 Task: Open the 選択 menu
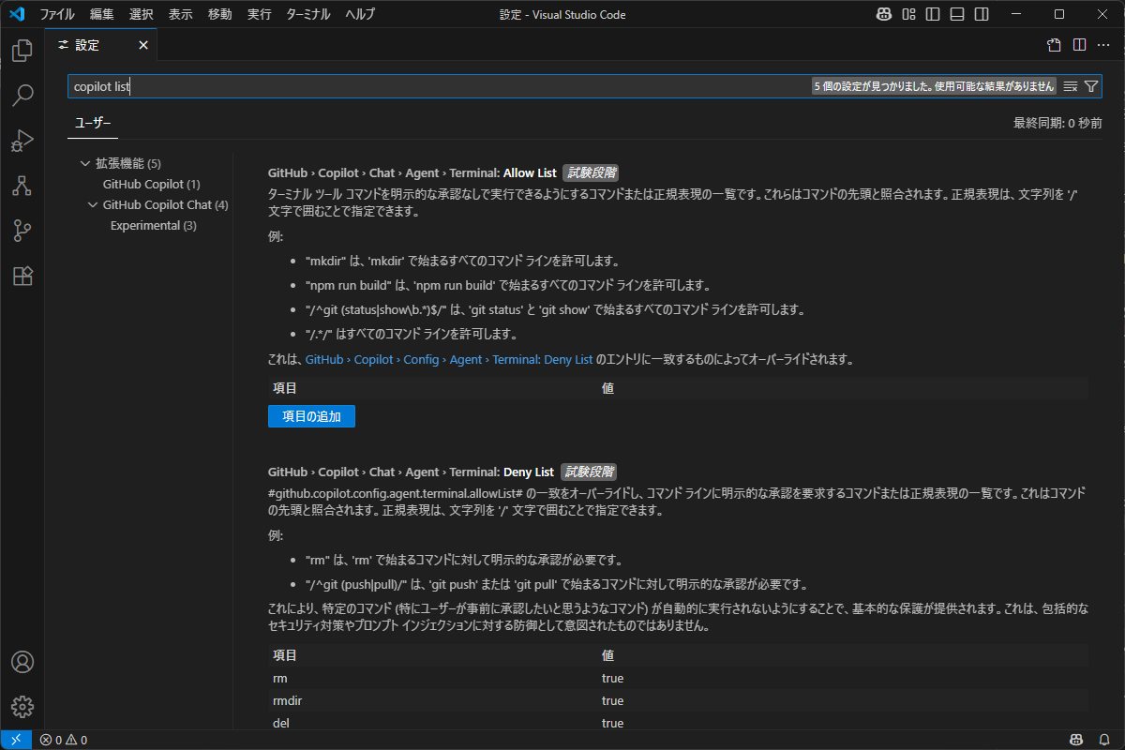pyautogui.click(x=142, y=14)
